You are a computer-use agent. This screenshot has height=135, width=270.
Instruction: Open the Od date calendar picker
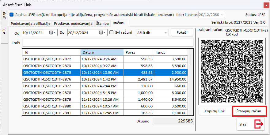(x=52, y=33)
